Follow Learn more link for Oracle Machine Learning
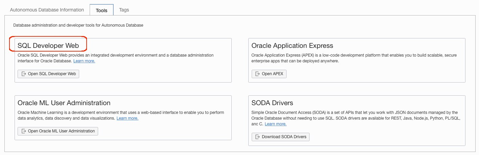The height and width of the screenshot is (155, 479). coord(128,118)
